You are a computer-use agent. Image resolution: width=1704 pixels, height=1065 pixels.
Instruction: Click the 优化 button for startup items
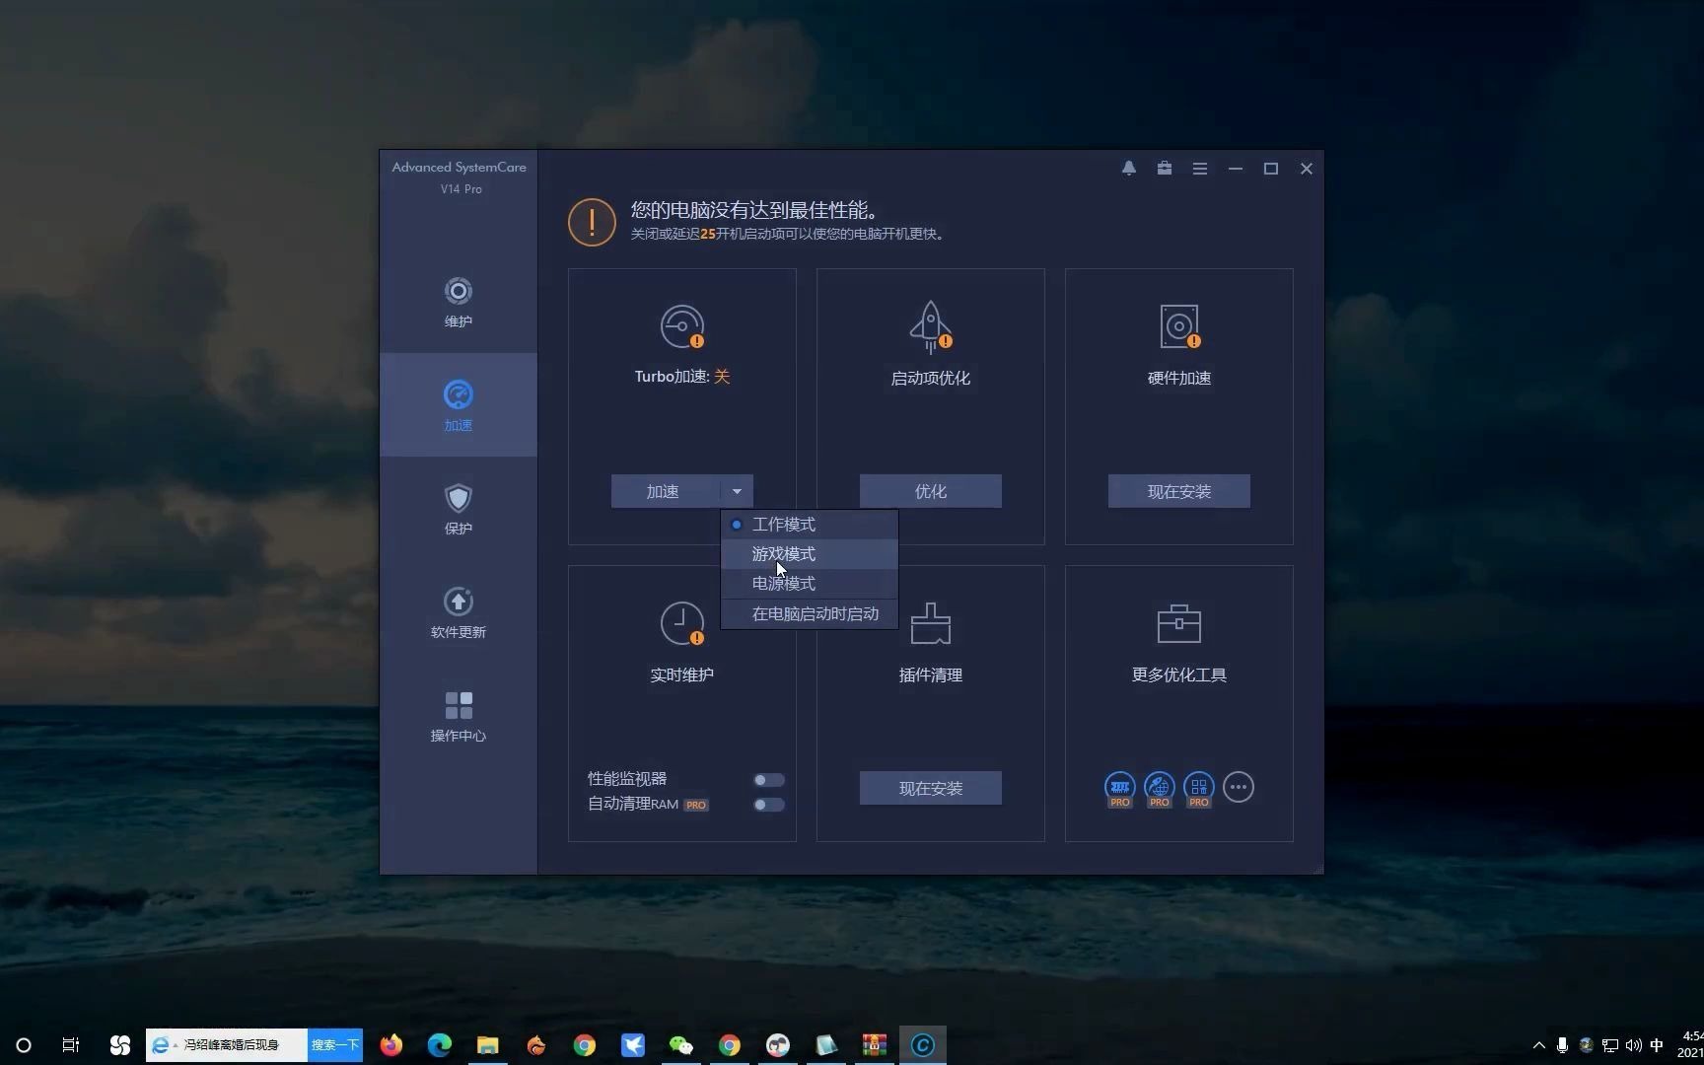[931, 491]
